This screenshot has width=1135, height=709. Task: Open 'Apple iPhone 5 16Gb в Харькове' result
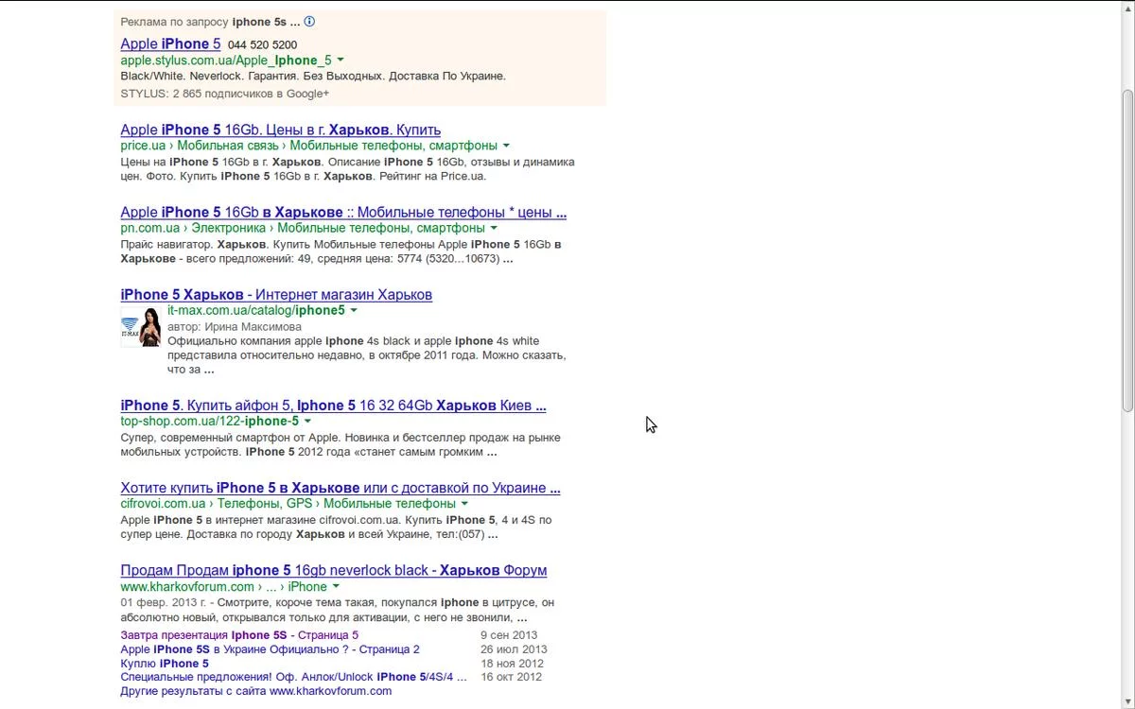click(x=343, y=213)
